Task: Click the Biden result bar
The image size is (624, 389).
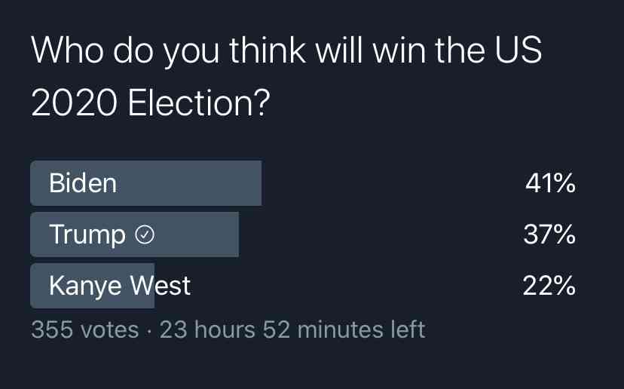Action: [146, 183]
